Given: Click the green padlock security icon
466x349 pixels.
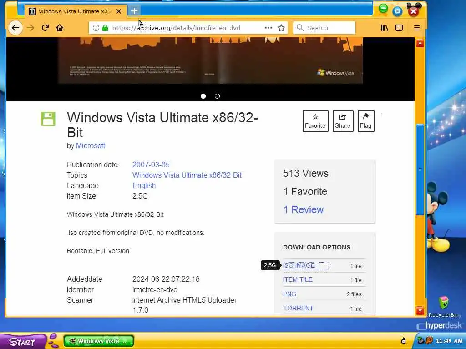Looking at the screenshot, I should point(105,28).
